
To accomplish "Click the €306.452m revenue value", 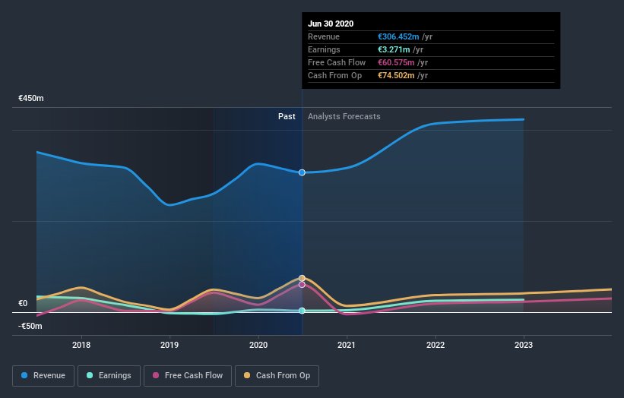I will (398, 36).
